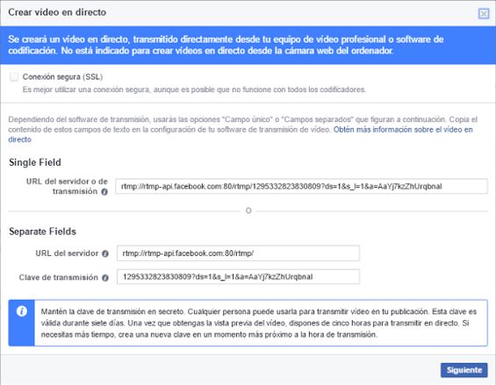Viewport: 496px width, 385px height.
Task: Click the Single Field heading
Action: (x=35, y=162)
